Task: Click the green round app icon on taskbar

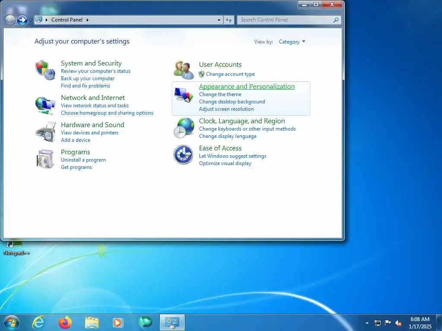Action: 145,322
